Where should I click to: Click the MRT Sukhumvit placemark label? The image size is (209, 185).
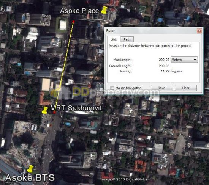76,108
